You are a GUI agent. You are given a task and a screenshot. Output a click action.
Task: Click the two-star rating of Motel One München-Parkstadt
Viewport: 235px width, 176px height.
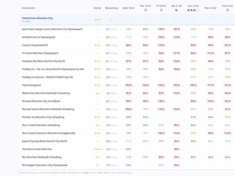pyautogui.click(x=97, y=93)
